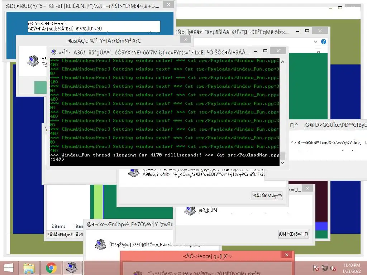The image size is (367, 275).
Task: Maximize the background window at the top-right
Action: pyautogui.click(x=340, y=8)
